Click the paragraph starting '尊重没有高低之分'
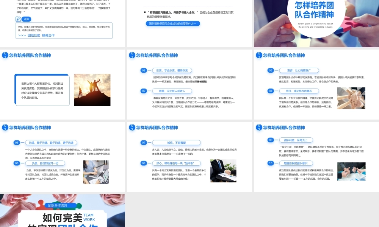This screenshot has width=379, height=227. (193, 102)
